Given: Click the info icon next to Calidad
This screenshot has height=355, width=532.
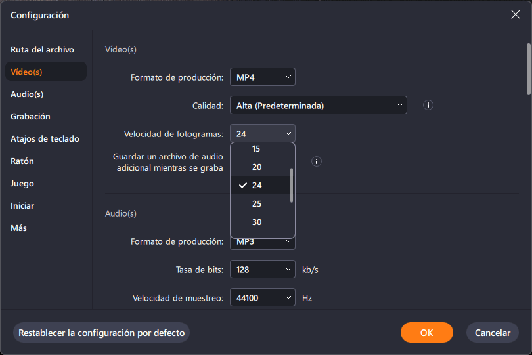Looking at the screenshot, I should tap(428, 105).
